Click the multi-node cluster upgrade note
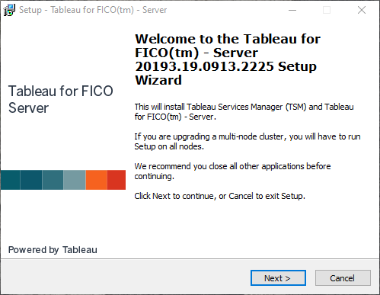380x295 pixels. tap(247, 142)
